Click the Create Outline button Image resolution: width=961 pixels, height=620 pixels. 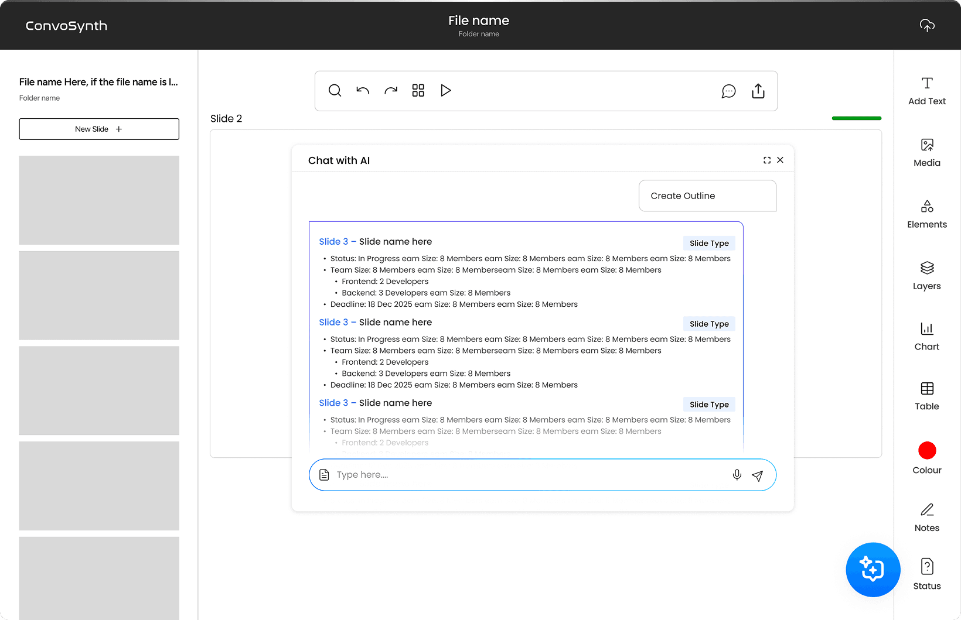pos(707,196)
